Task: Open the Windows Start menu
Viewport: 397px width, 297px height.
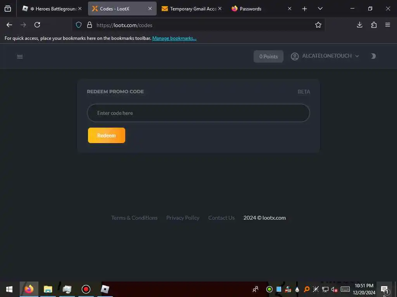Action: point(9,289)
